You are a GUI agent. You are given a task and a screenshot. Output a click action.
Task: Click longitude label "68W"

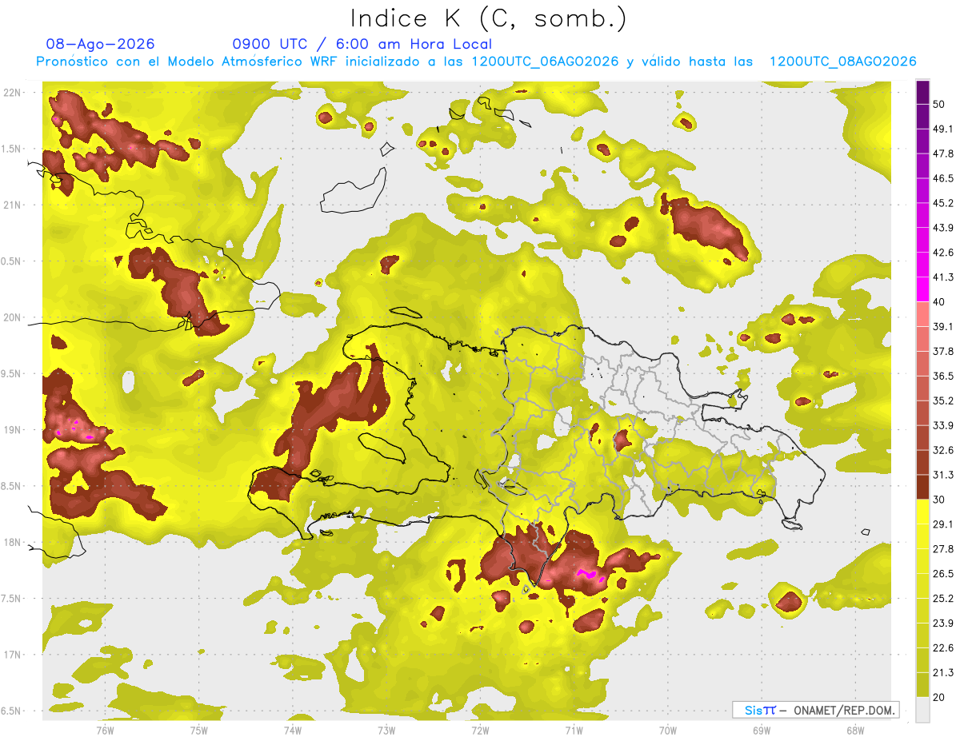[x=855, y=730]
